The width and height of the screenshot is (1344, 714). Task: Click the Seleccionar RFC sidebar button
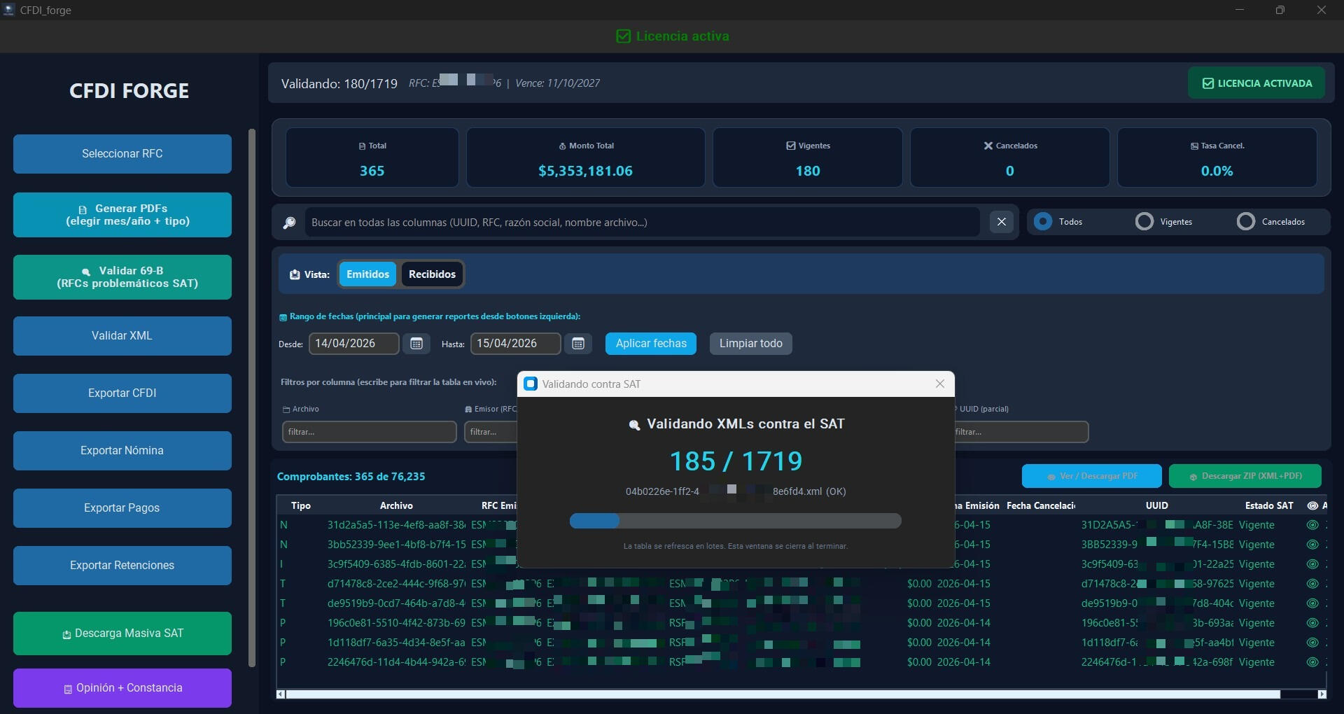[x=122, y=154]
